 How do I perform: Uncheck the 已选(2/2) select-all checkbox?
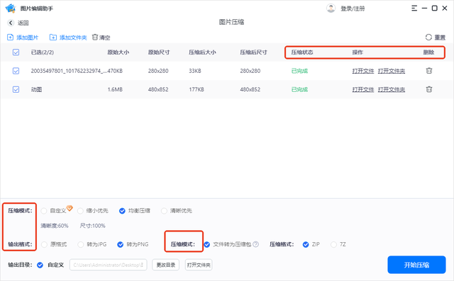[x=16, y=52]
